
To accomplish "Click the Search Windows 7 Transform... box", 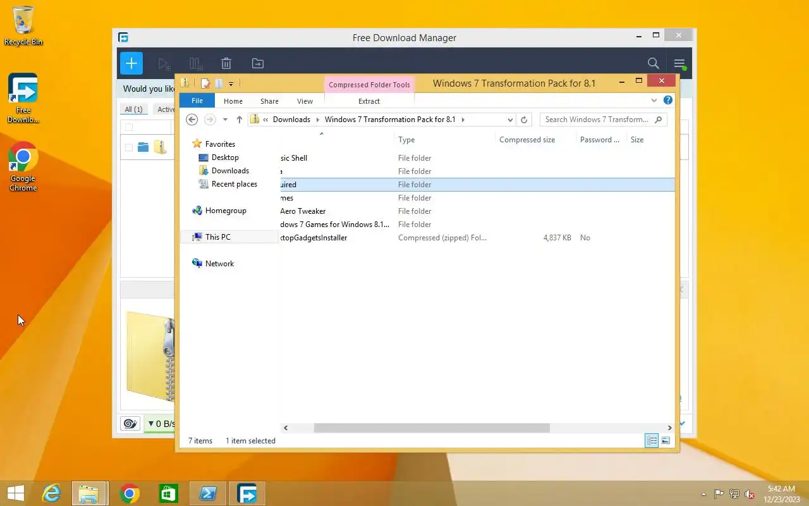I will [x=603, y=120].
